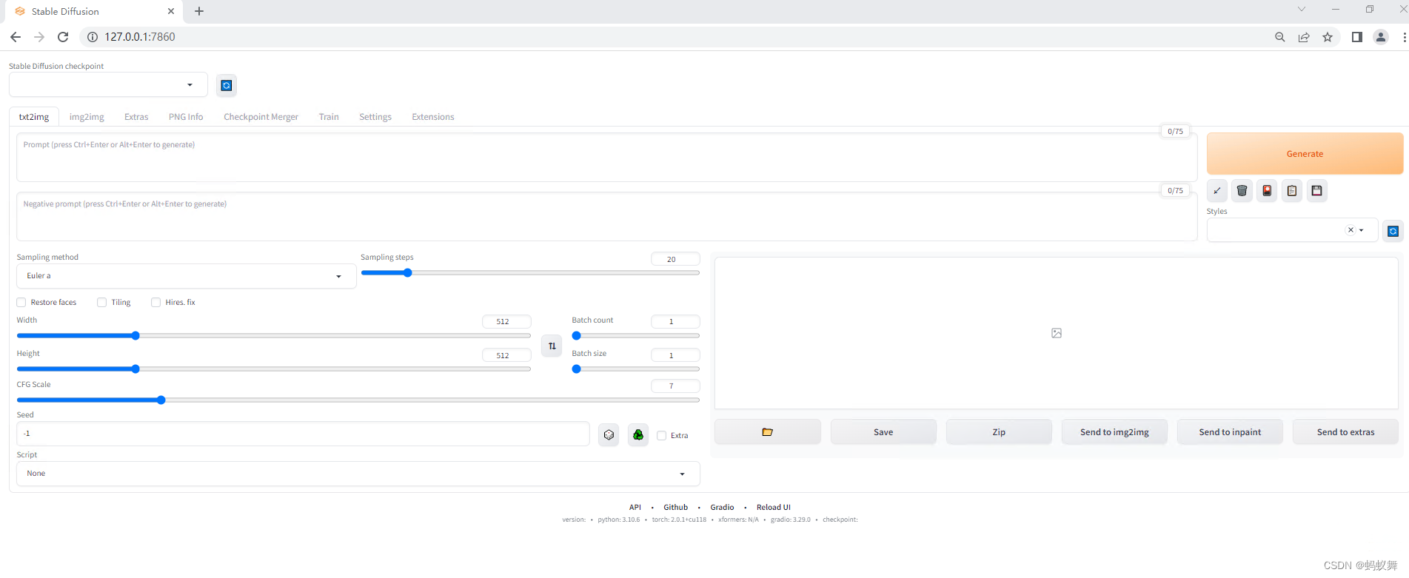Randomize the seed with the dice icon
The width and height of the screenshot is (1409, 578).
609,434
